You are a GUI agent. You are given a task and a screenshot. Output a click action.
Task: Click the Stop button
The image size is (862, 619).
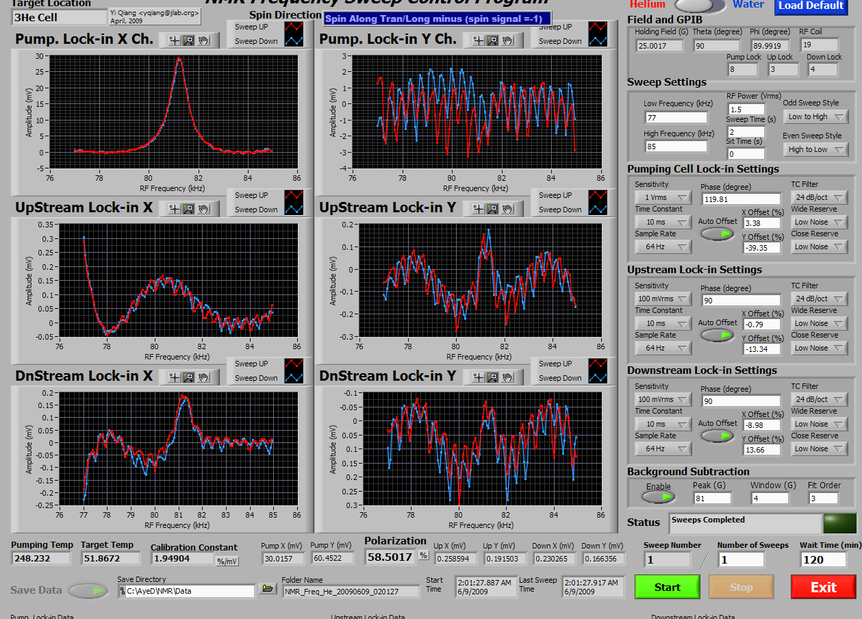click(x=741, y=587)
